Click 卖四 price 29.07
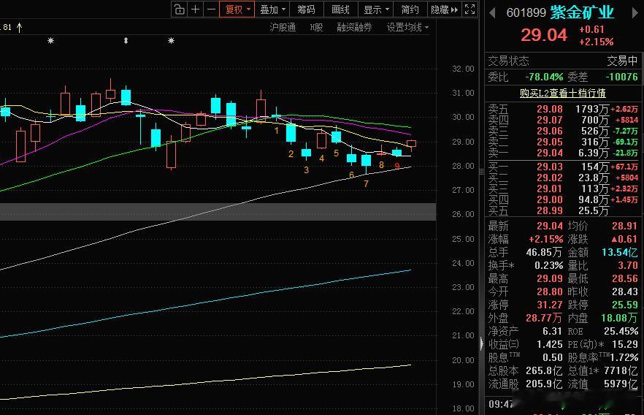 point(550,120)
